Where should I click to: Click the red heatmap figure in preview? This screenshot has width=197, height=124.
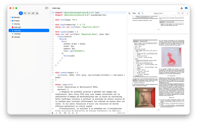pyautogui.click(x=172, y=57)
